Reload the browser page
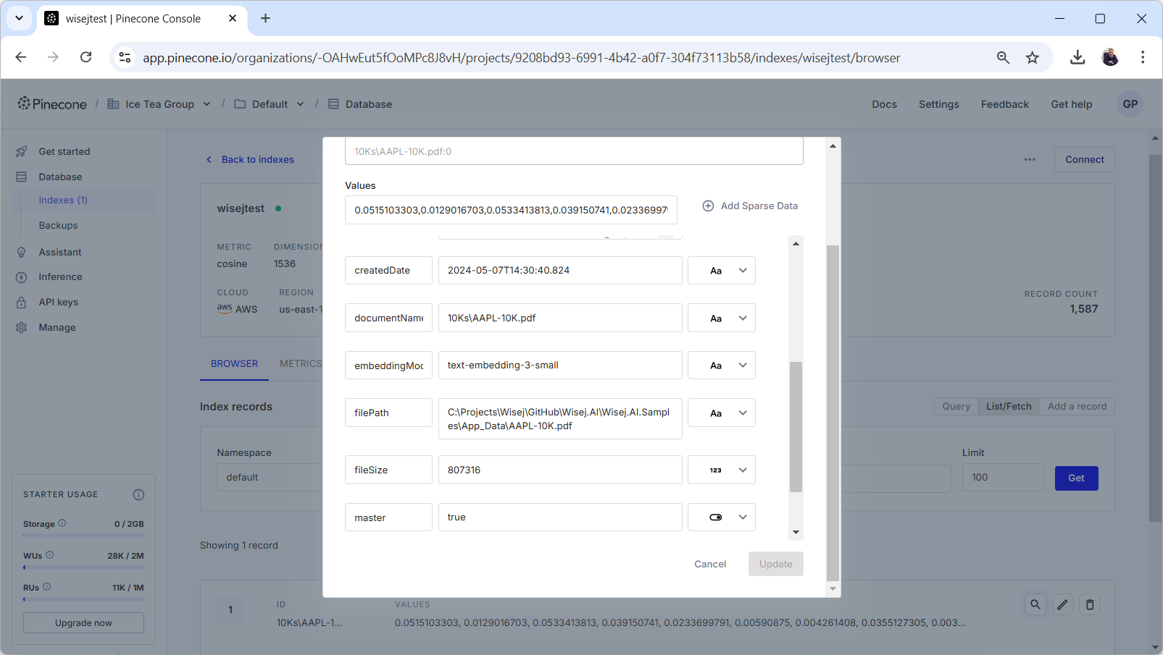 [x=86, y=57]
